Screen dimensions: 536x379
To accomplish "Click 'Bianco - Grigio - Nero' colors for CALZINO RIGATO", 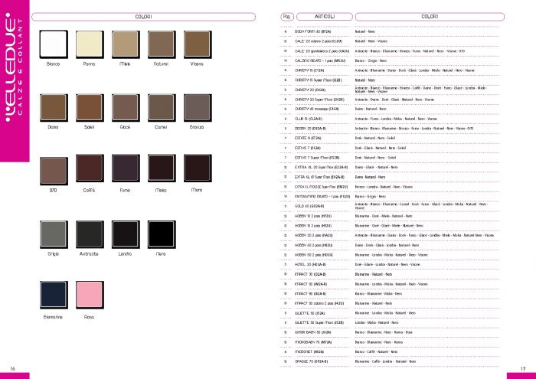I will coord(371,60).
